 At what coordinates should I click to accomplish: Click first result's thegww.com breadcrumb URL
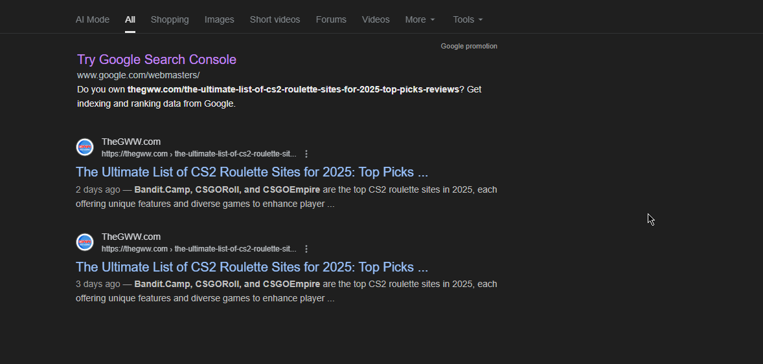click(198, 154)
